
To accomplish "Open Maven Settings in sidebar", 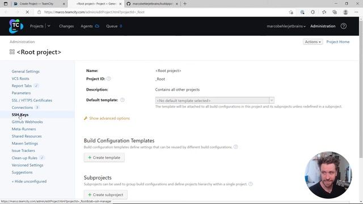I will 25,143.
